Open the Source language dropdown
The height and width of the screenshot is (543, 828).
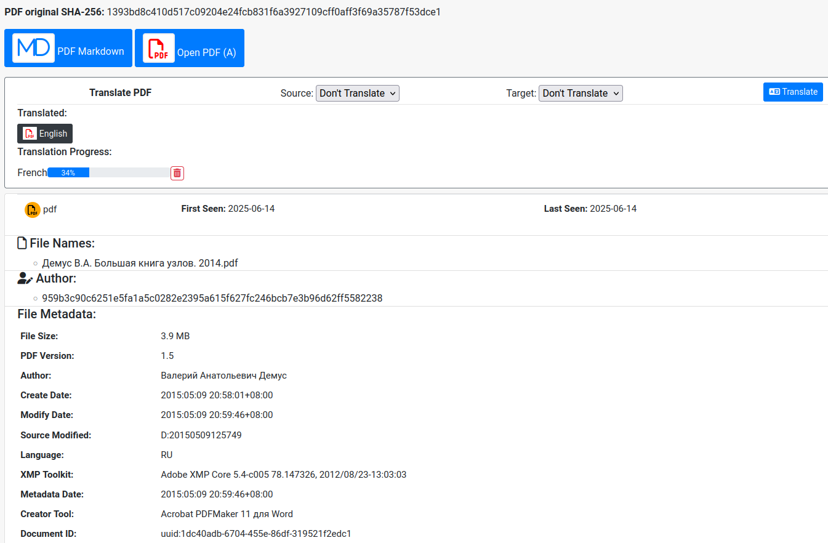(358, 93)
